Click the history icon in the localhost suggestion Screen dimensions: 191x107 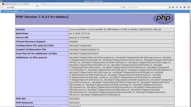pos(5,11)
